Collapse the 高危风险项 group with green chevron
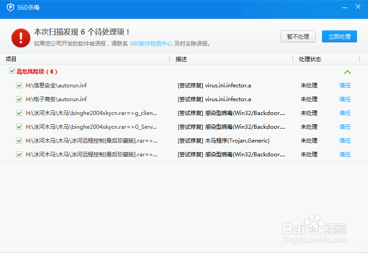This screenshot has height=253, width=368. tap(347, 72)
